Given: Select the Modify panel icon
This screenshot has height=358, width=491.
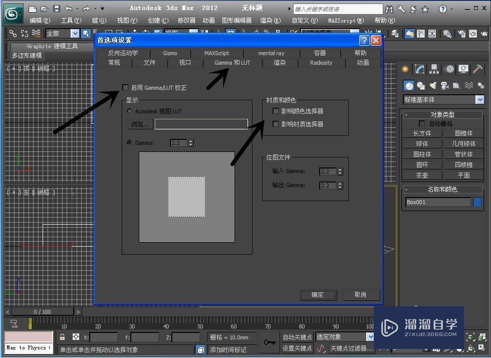Looking at the screenshot, I should click(419, 69).
